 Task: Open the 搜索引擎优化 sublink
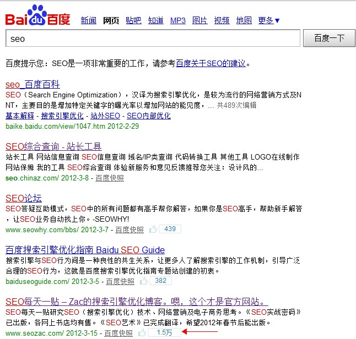pos(62,116)
